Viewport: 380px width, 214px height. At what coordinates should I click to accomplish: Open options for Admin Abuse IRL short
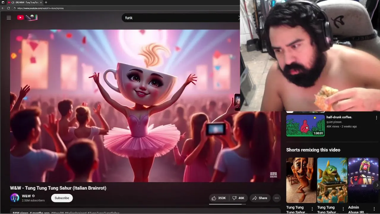click(x=374, y=209)
